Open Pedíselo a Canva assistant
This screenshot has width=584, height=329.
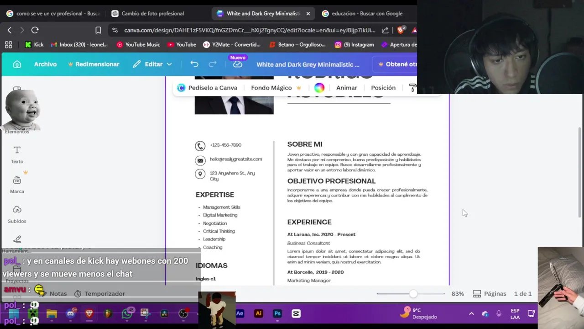207,88
